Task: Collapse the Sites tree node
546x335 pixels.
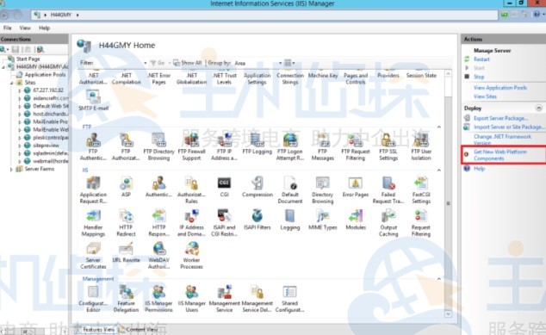Action: tap(11, 83)
